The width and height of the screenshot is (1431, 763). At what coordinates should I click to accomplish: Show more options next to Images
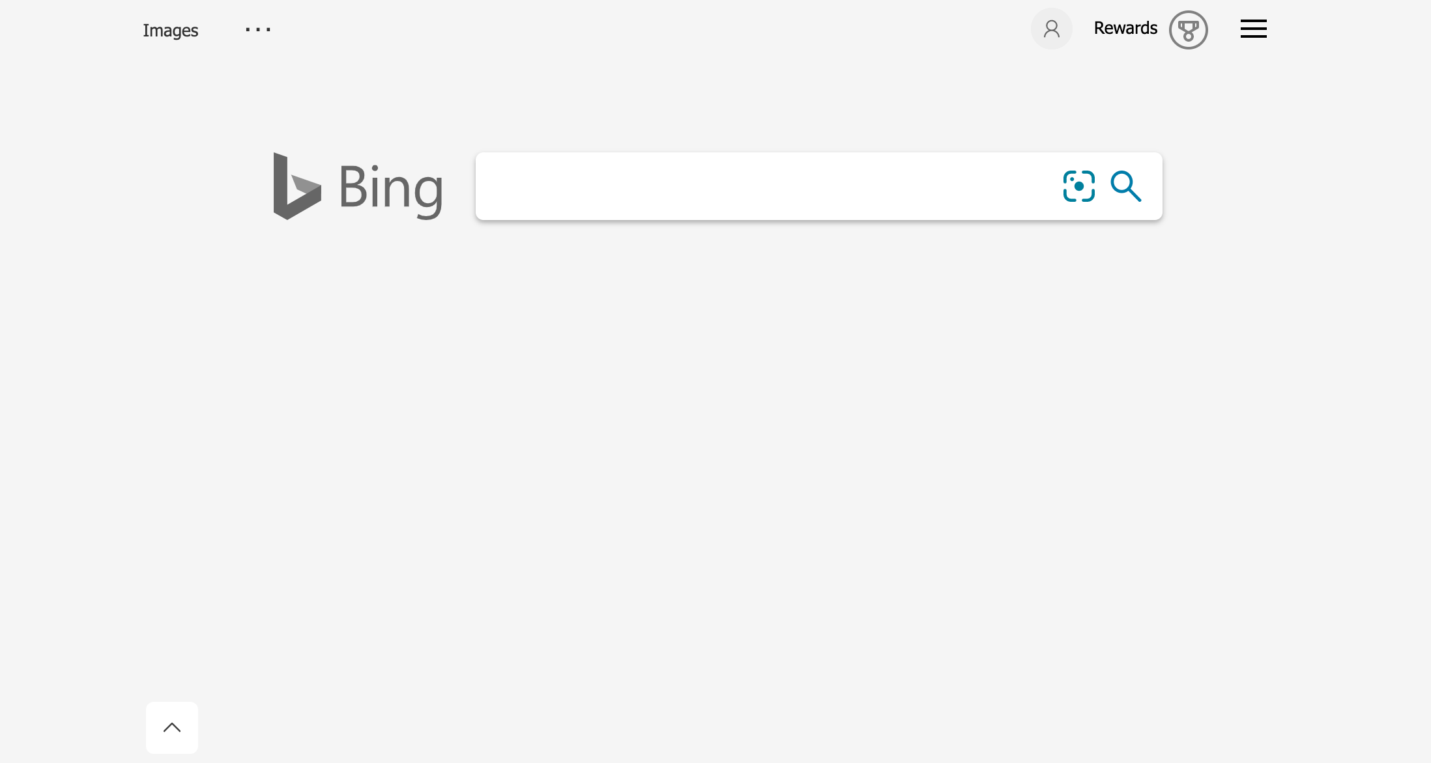258,30
